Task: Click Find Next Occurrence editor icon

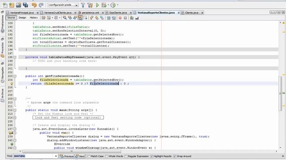Action: click(75, 18)
